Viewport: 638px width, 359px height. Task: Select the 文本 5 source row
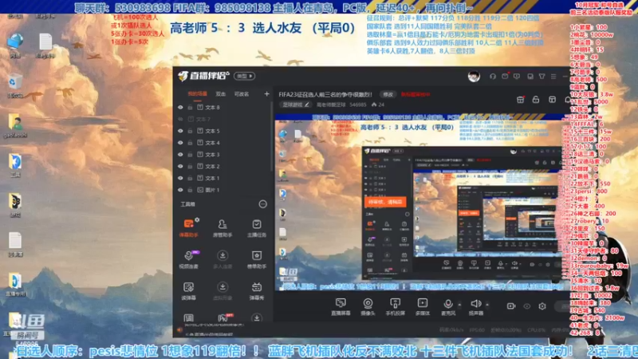tap(224, 131)
